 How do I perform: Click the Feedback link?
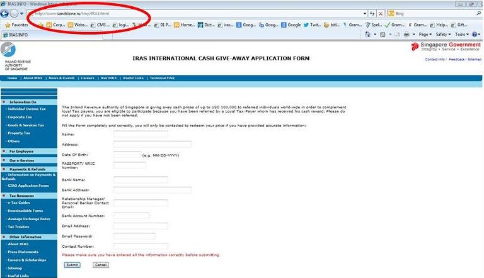pos(456,59)
